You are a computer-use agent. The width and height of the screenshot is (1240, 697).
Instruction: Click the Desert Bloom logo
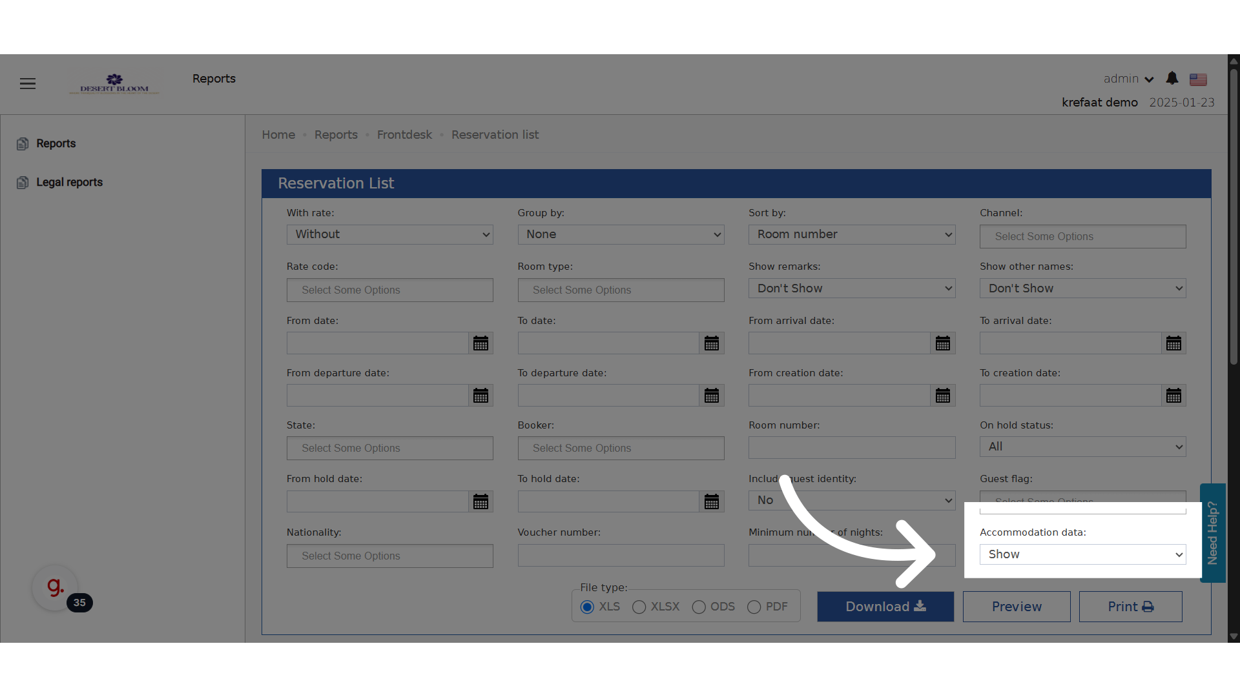pyautogui.click(x=114, y=84)
